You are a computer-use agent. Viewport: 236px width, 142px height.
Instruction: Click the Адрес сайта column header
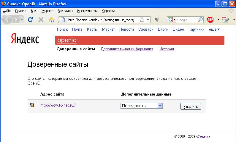pos(52,94)
